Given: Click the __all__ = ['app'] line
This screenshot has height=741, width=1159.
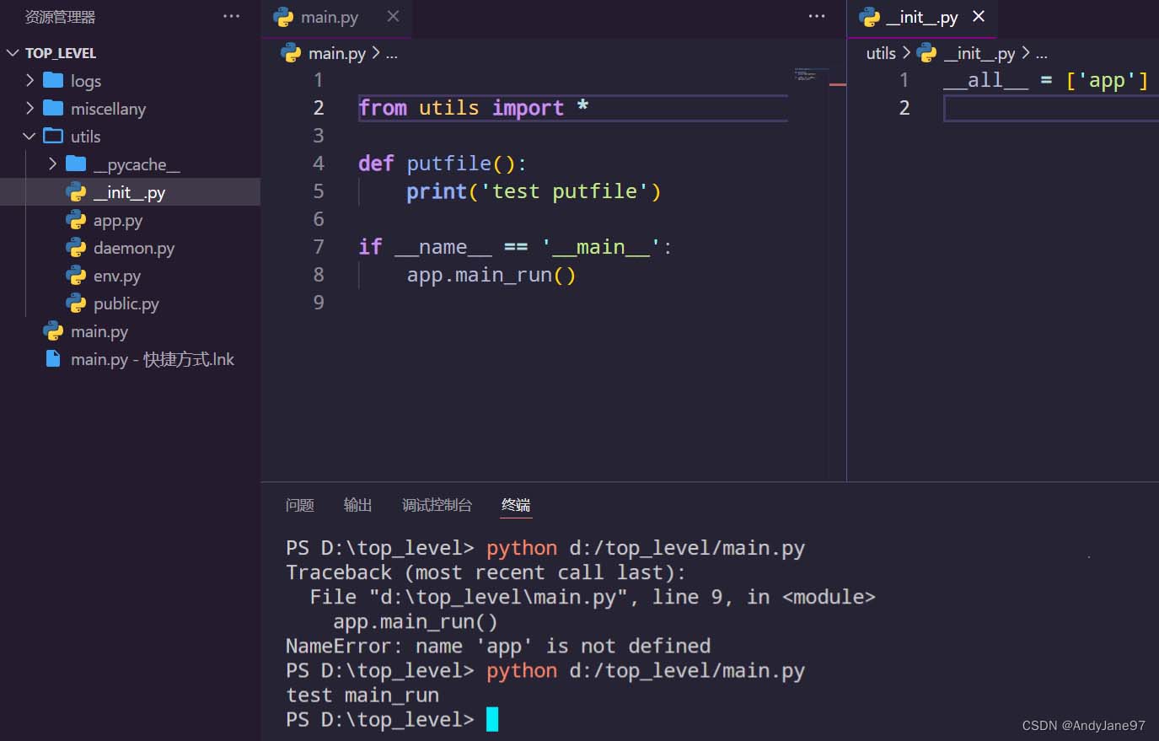Looking at the screenshot, I should 1045,80.
